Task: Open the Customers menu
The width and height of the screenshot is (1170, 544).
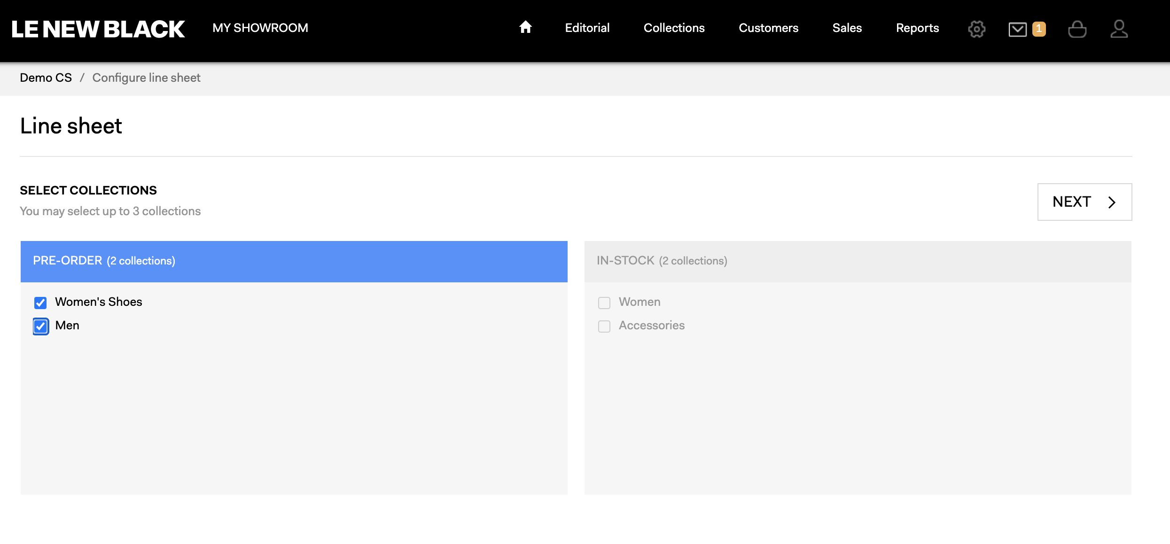Action: tap(769, 28)
